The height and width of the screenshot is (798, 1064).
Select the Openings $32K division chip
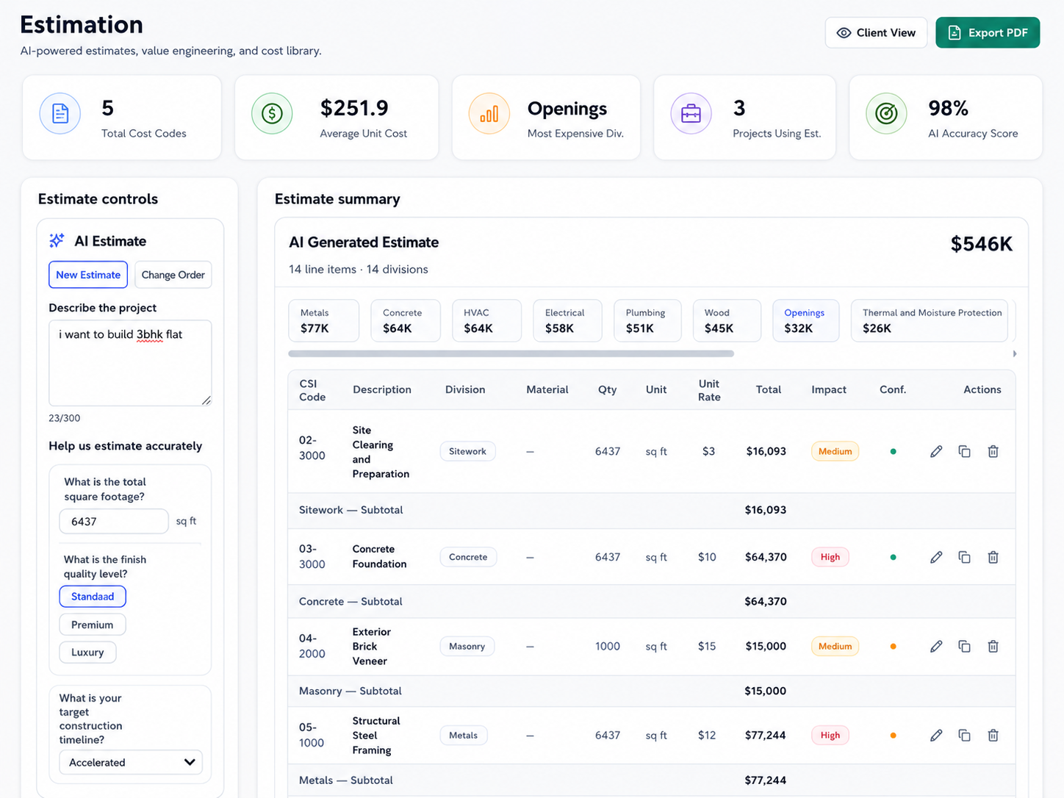click(x=805, y=320)
